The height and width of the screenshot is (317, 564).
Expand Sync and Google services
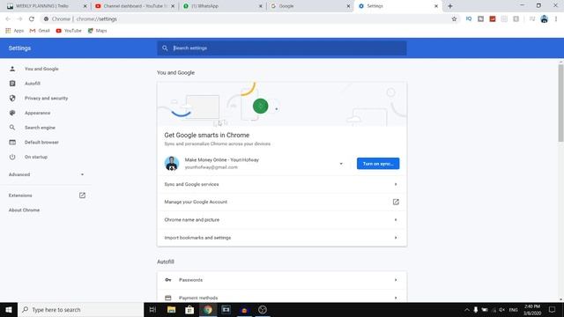[x=282, y=184]
